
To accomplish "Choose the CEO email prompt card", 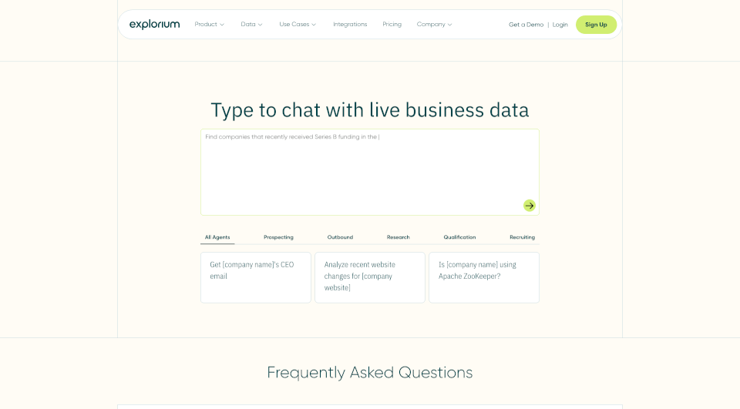I will tap(255, 277).
